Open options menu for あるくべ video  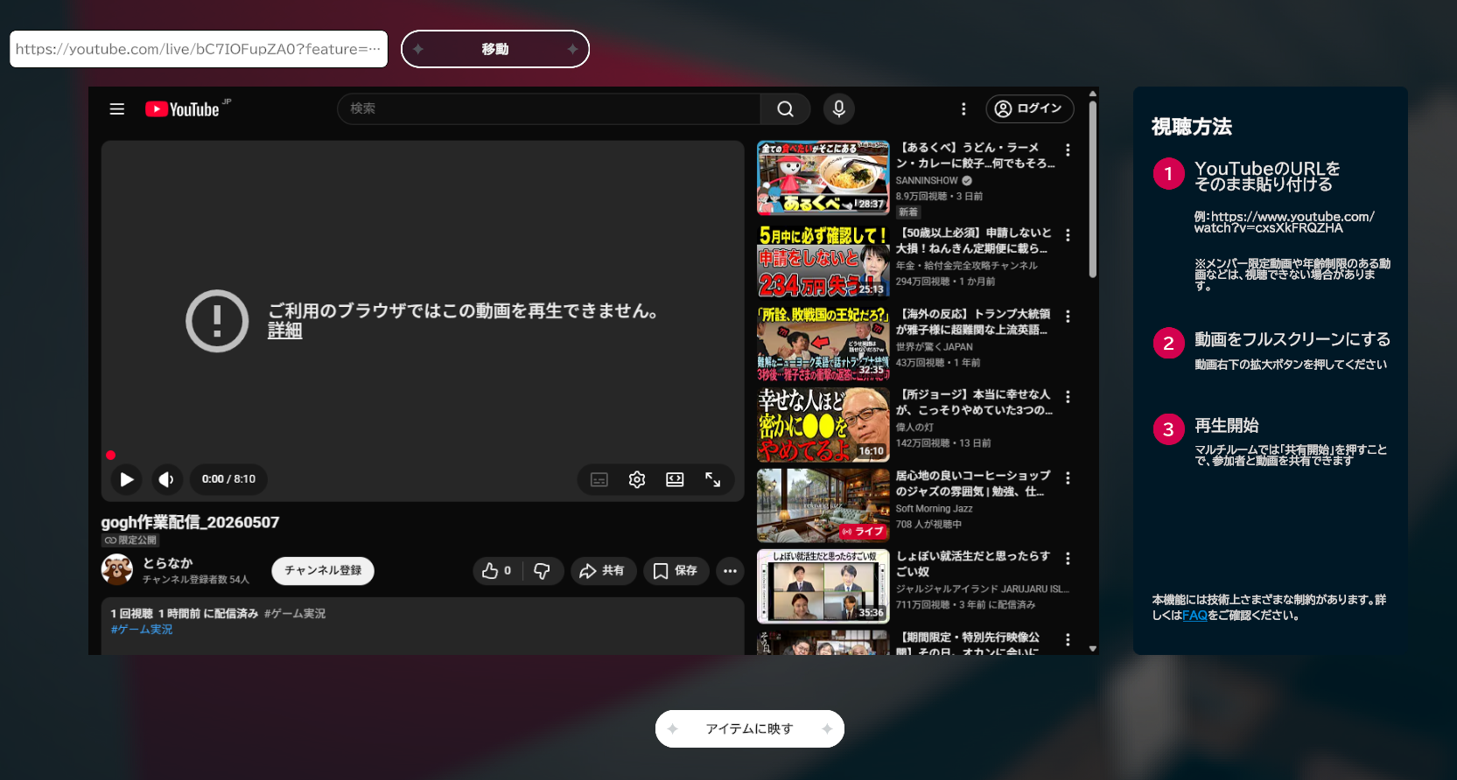tap(1068, 150)
